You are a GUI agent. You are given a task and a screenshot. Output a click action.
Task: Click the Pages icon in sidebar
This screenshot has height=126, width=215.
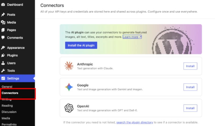click(3, 30)
